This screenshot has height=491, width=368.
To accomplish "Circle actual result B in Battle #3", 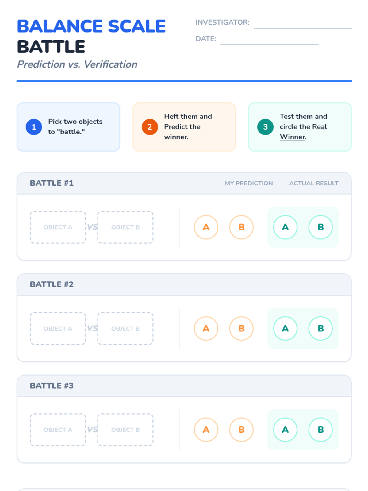I will (320, 430).
